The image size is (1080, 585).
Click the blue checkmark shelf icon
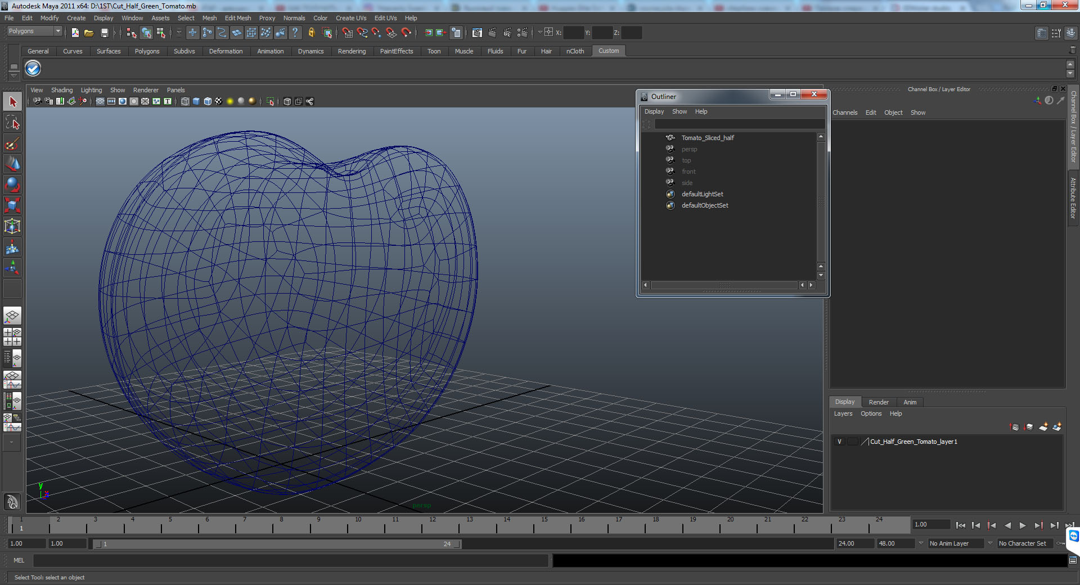tap(33, 69)
